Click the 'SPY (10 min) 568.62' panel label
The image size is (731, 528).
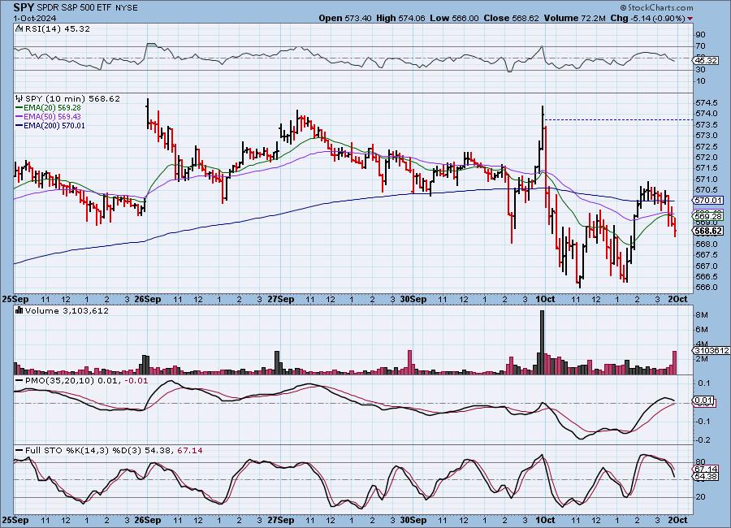click(72, 98)
